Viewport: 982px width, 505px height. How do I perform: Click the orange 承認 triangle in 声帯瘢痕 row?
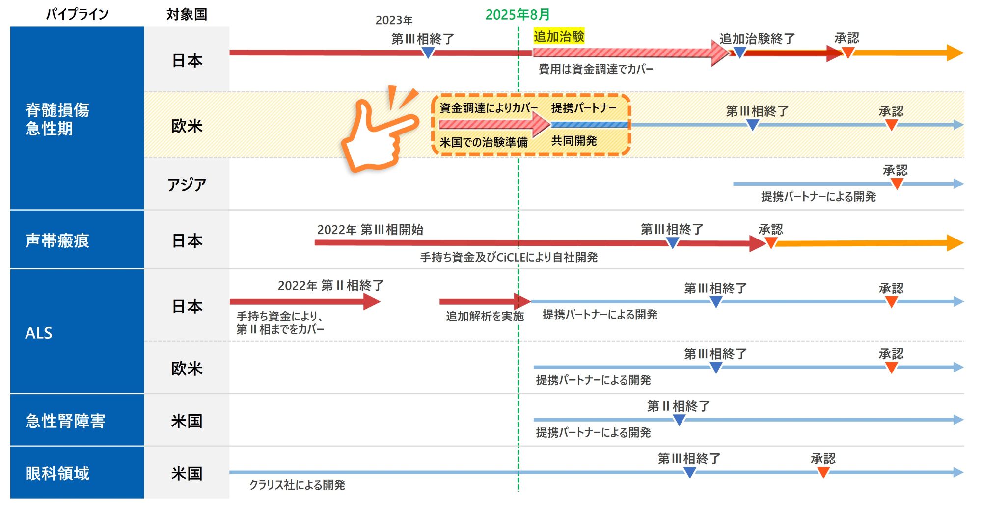coord(771,242)
